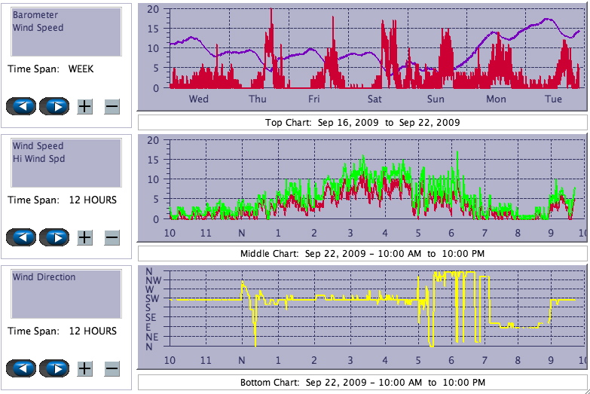Image resolution: width=590 pixels, height=394 pixels.
Task: Click the middle chart minus button
Action: [112, 237]
